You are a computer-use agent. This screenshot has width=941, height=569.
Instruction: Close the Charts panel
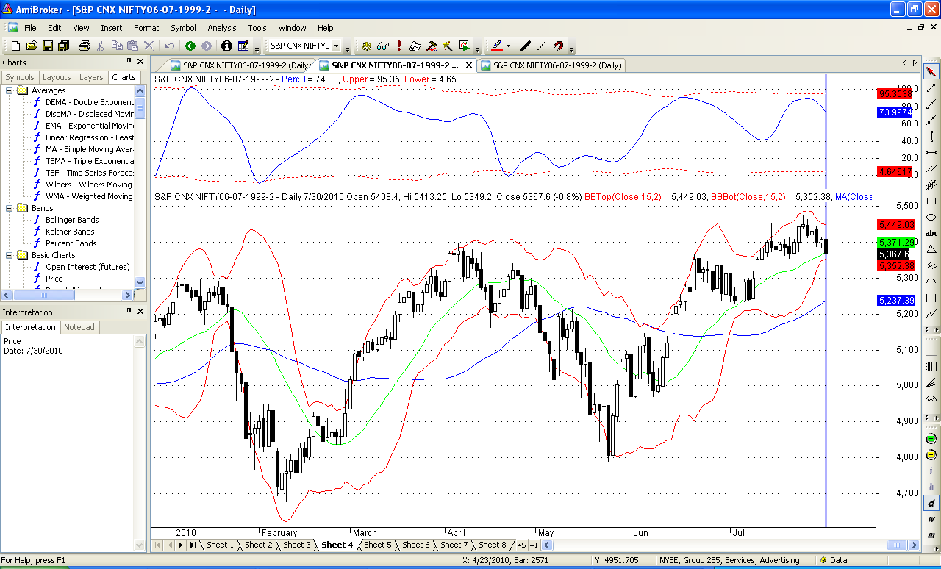[x=140, y=62]
